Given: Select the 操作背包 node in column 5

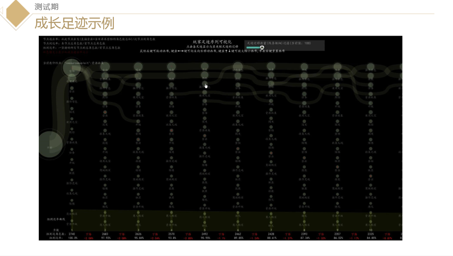Looking at the screenshot, I should pyautogui.click(x=204, y=84).
